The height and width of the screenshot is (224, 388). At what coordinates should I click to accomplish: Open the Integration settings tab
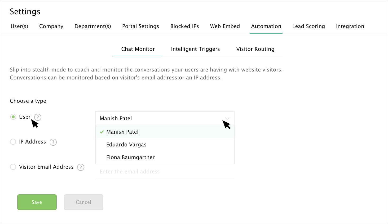click(x=350, y=26)
